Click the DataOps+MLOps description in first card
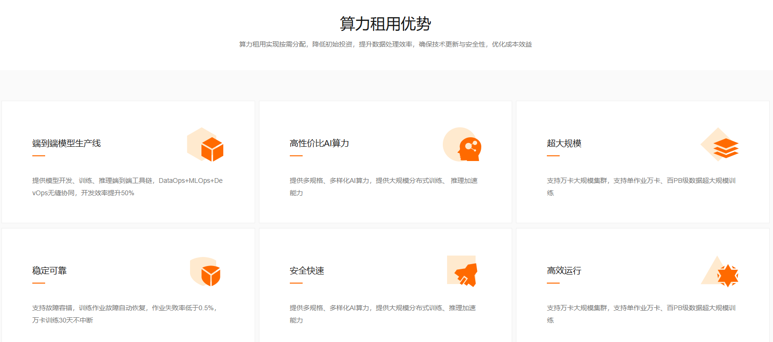Viewport: 773px width, 342px height. (x=127, y=187)
